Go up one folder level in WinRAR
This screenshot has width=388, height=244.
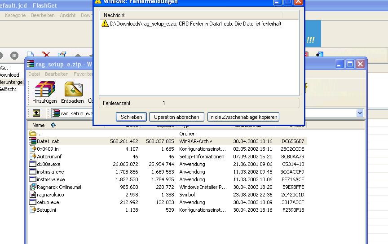pos(36,113)
